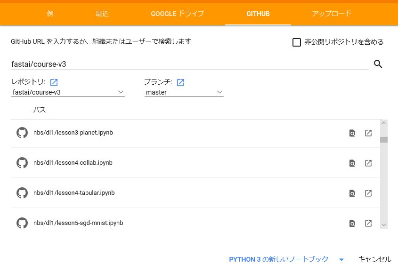Enable 非公開リポジトリを含める checkbox
Viewport: 398px width, 272px height.
coord(297,42)
